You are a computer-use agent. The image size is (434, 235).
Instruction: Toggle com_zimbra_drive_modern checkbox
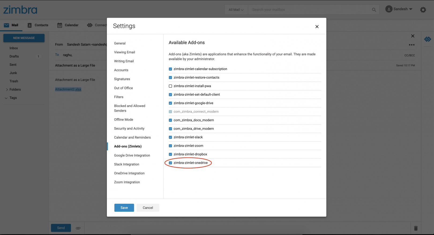(x=170, y=129)
